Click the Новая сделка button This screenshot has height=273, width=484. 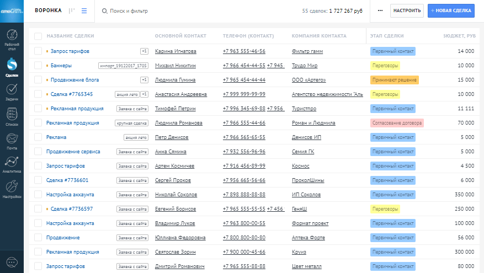tap(451, 10)
